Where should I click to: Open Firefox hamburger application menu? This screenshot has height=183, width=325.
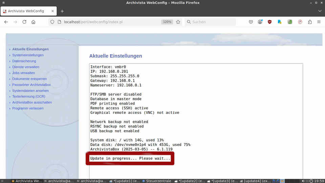pyautogui.click(x=319, y=22)
